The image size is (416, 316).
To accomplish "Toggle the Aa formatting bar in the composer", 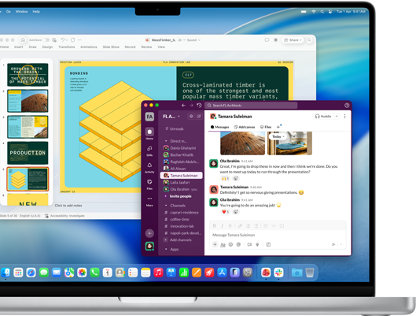I will pyautogui.click(x=223, y=245).
